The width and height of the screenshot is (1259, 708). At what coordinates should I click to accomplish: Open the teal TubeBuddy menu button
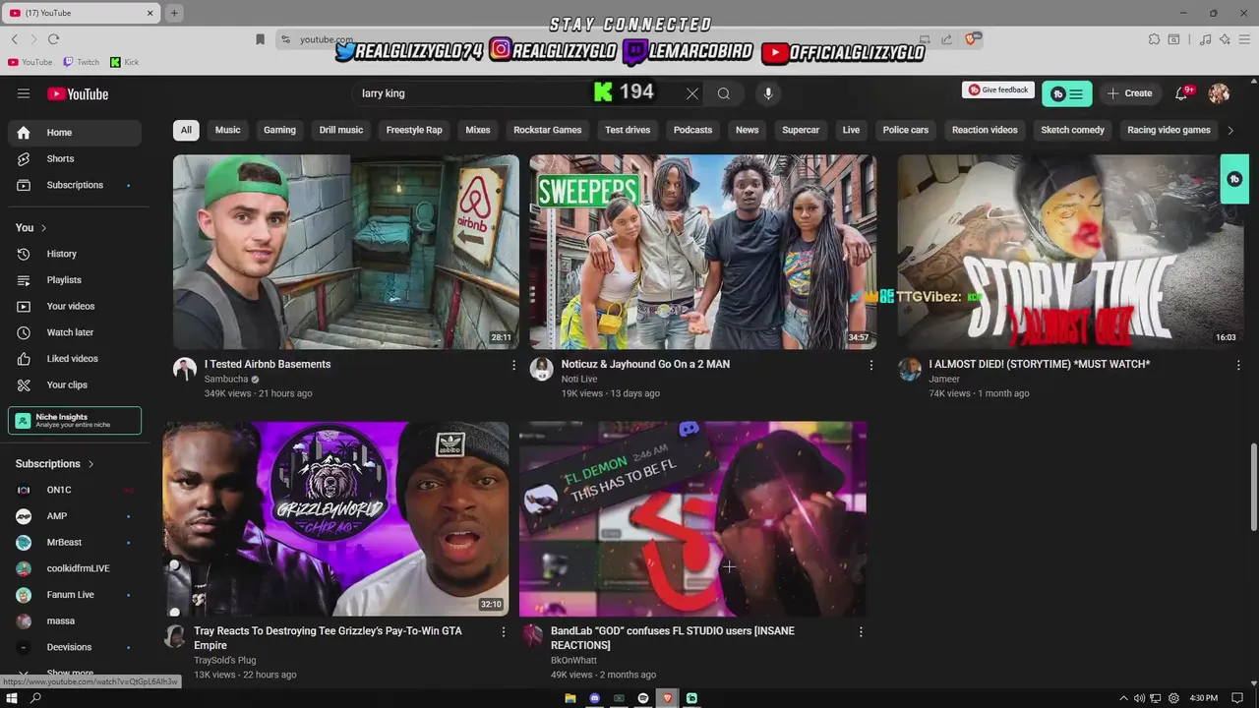tap(1067, 93)
